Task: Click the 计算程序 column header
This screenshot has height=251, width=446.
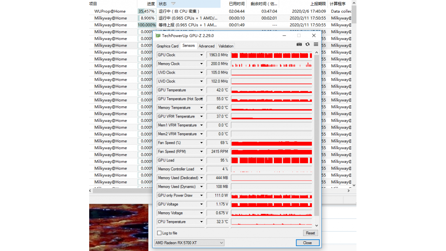Action: tap(340, 4)
